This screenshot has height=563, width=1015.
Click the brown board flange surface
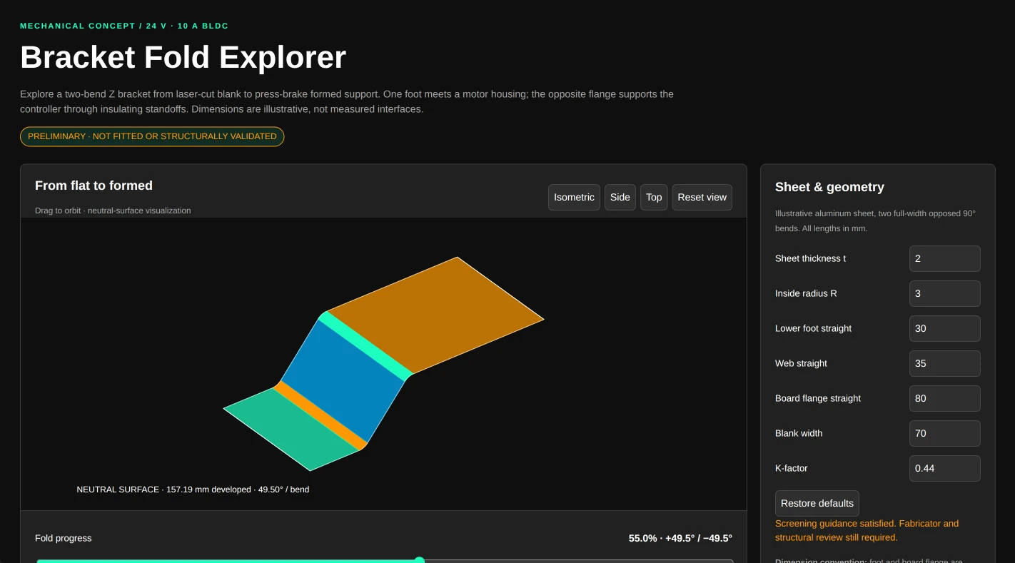(435, 314)
